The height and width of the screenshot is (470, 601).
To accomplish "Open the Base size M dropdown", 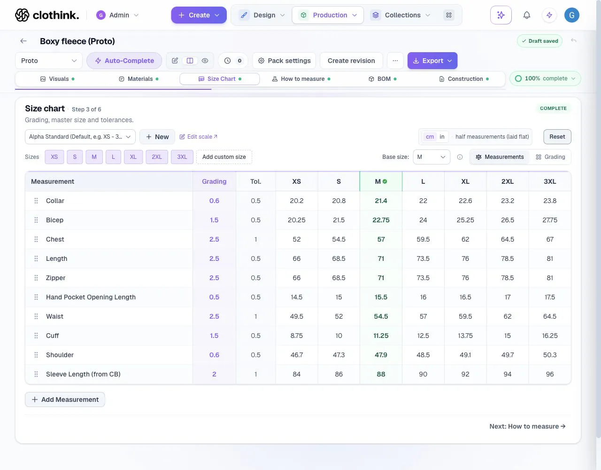I will click(x=431, y=157).
